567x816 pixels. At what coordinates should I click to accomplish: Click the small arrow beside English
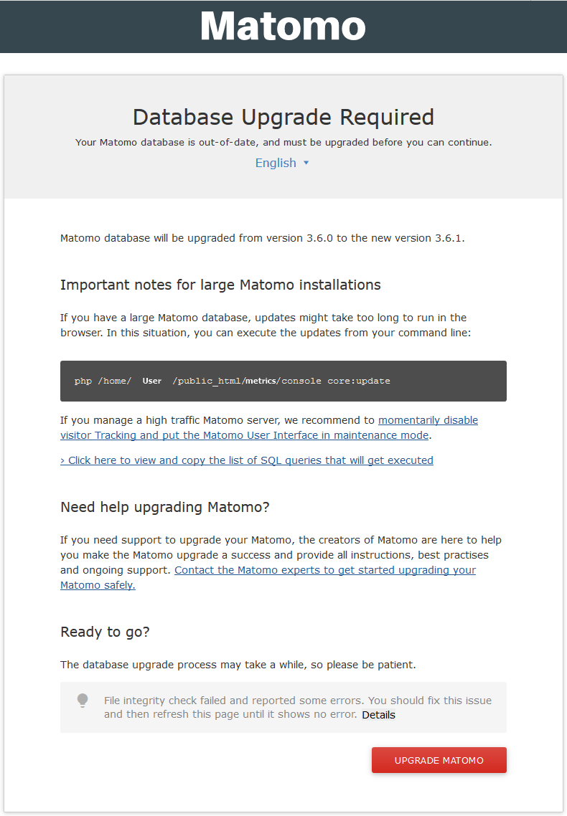coord(306,163)
